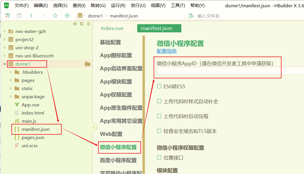Open the 文件(F) menu
This screenshot has width=304, height=174.
click(x=22, y=6)
